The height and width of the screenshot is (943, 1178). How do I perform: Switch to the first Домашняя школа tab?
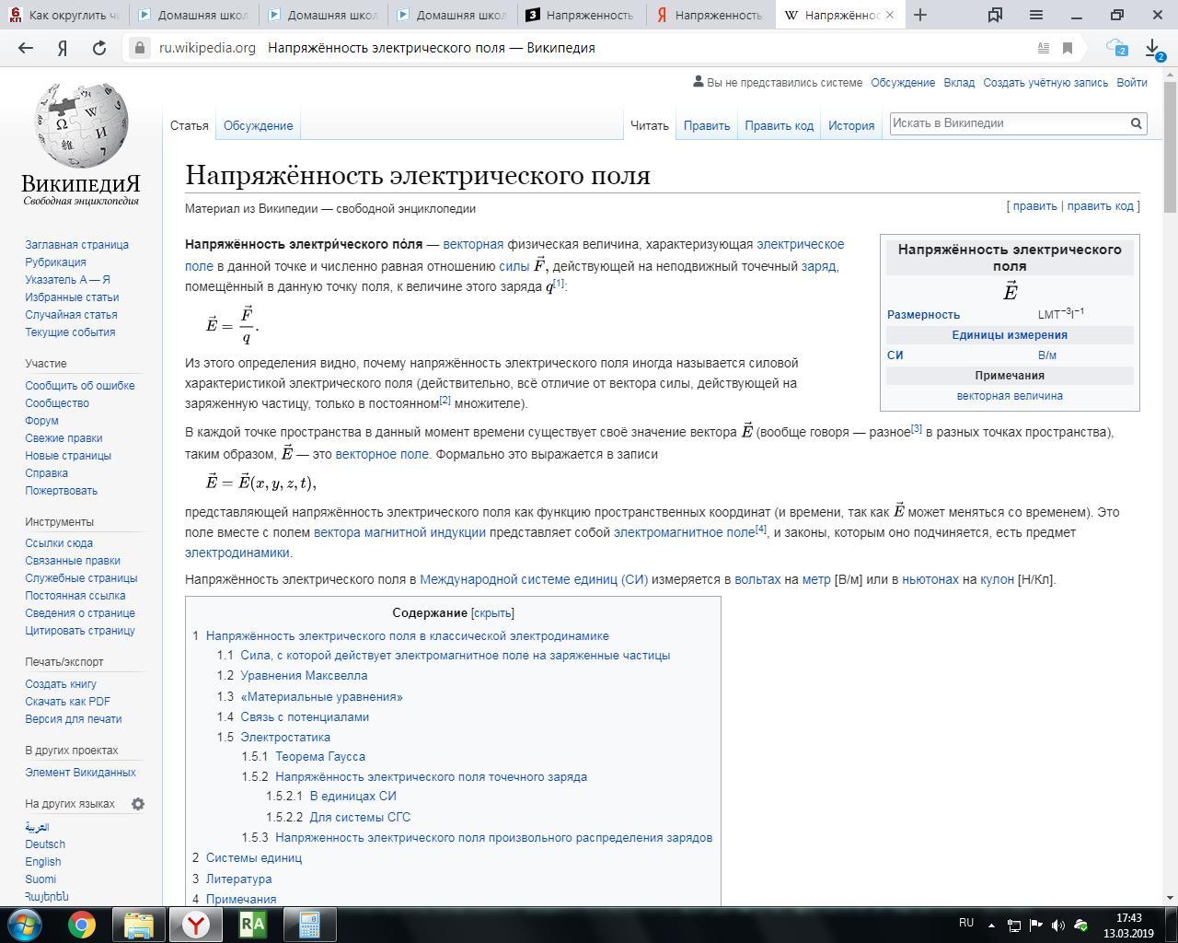click(192, 15)
